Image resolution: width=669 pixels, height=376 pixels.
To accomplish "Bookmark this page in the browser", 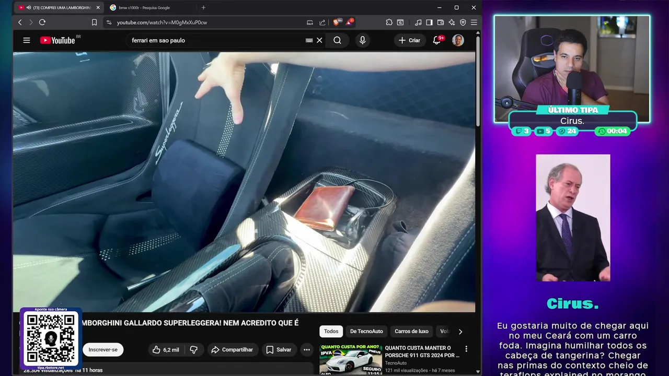I will [x=94, y=22].
